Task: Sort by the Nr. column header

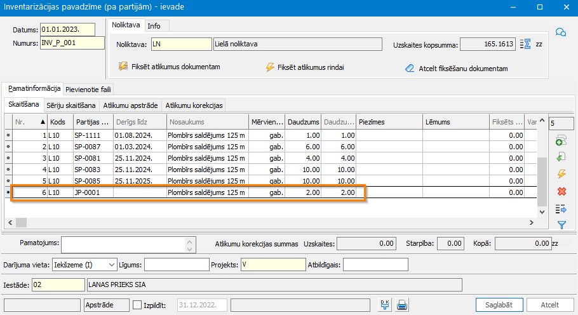Action: point(30,122)
